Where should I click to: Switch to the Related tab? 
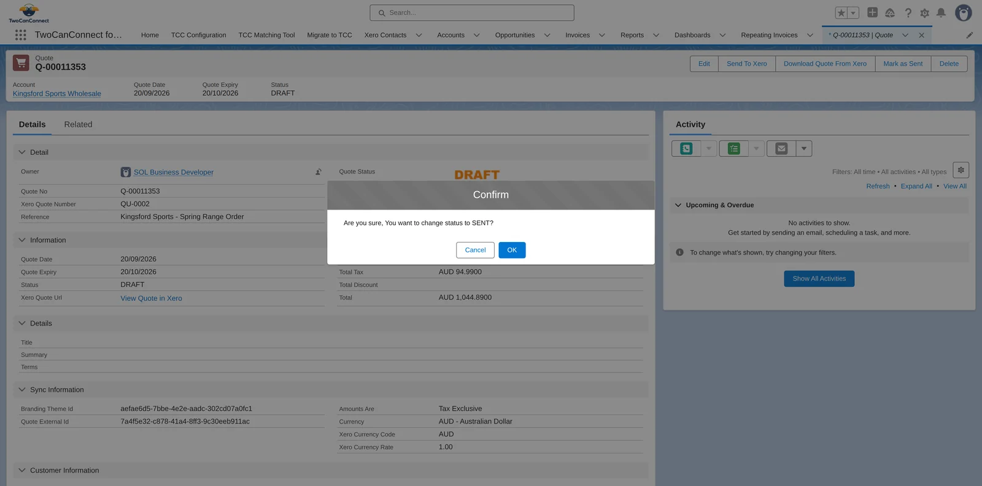tap(78, 124)
